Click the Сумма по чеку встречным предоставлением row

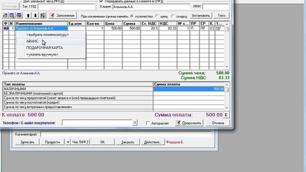coord(78,107)
